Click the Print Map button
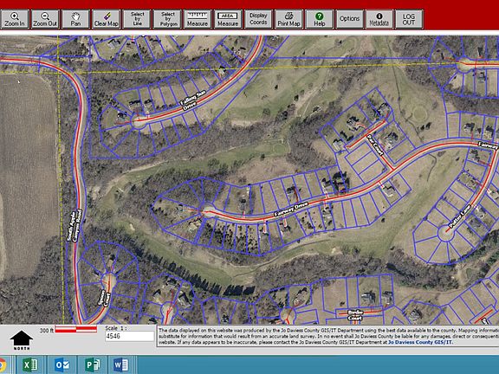The height and width of the screenshot is (374, 499). [289, 19]
